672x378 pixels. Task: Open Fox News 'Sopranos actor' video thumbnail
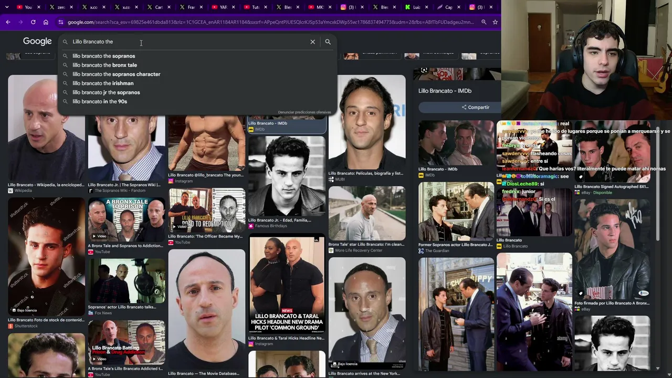click(126, 280)
